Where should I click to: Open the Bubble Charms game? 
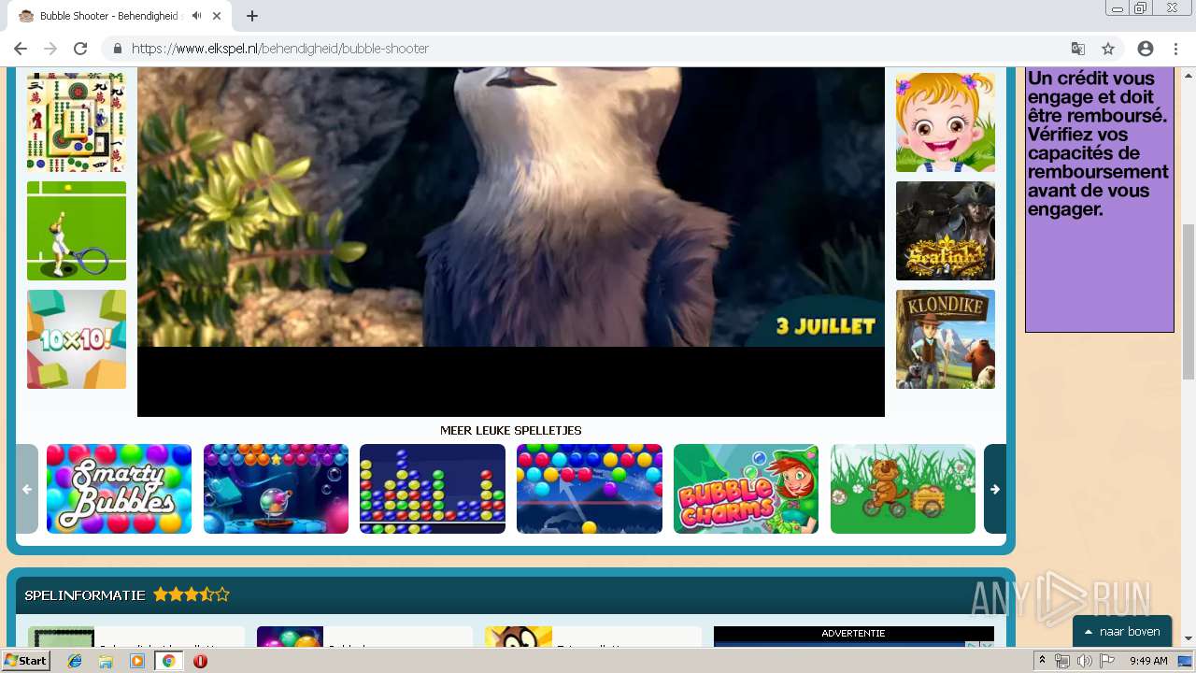tap(746, 489)
